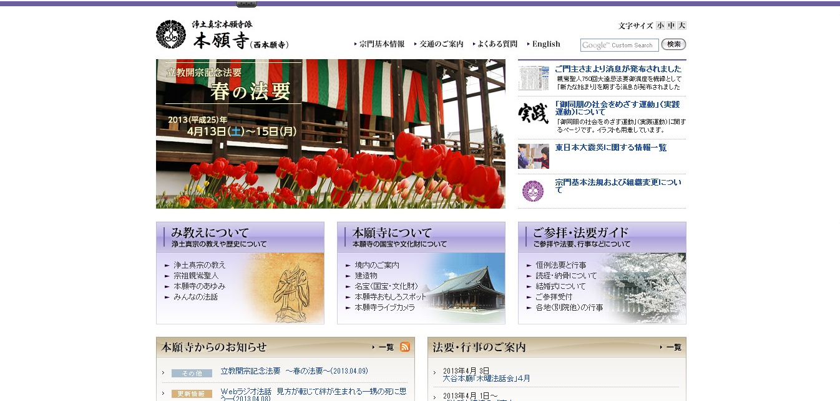
Task: Open 恒例法要と行事 link
Action: (x=561, y=265)
